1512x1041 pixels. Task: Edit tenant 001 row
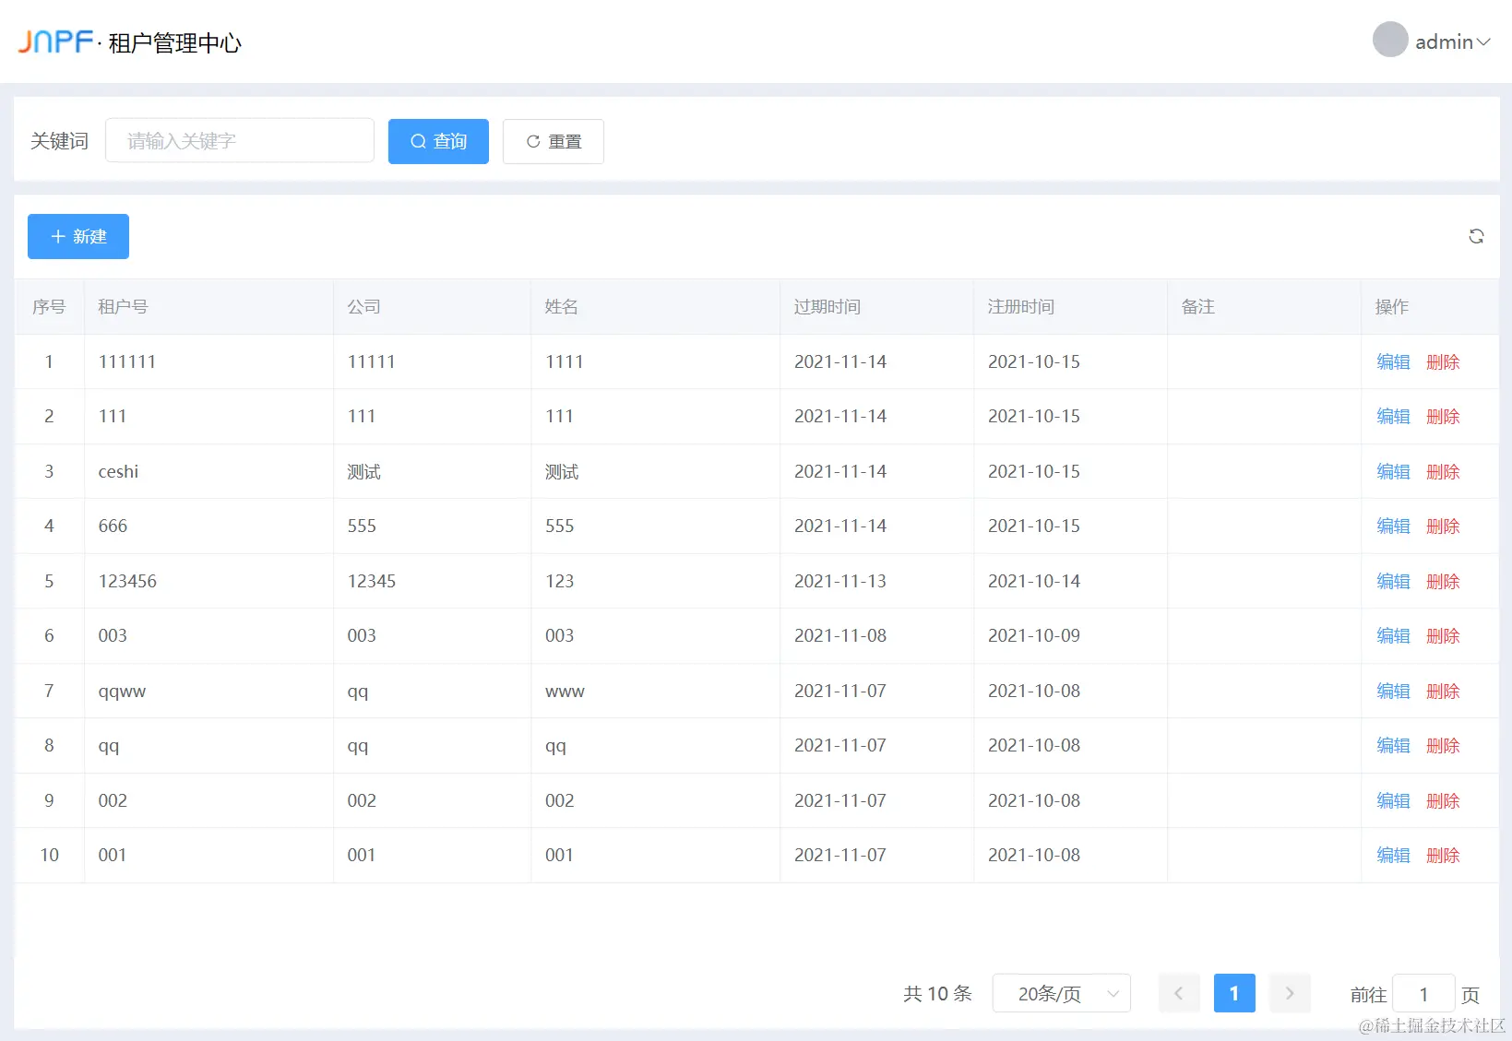pyautogui.click(x=1393, y=855)
